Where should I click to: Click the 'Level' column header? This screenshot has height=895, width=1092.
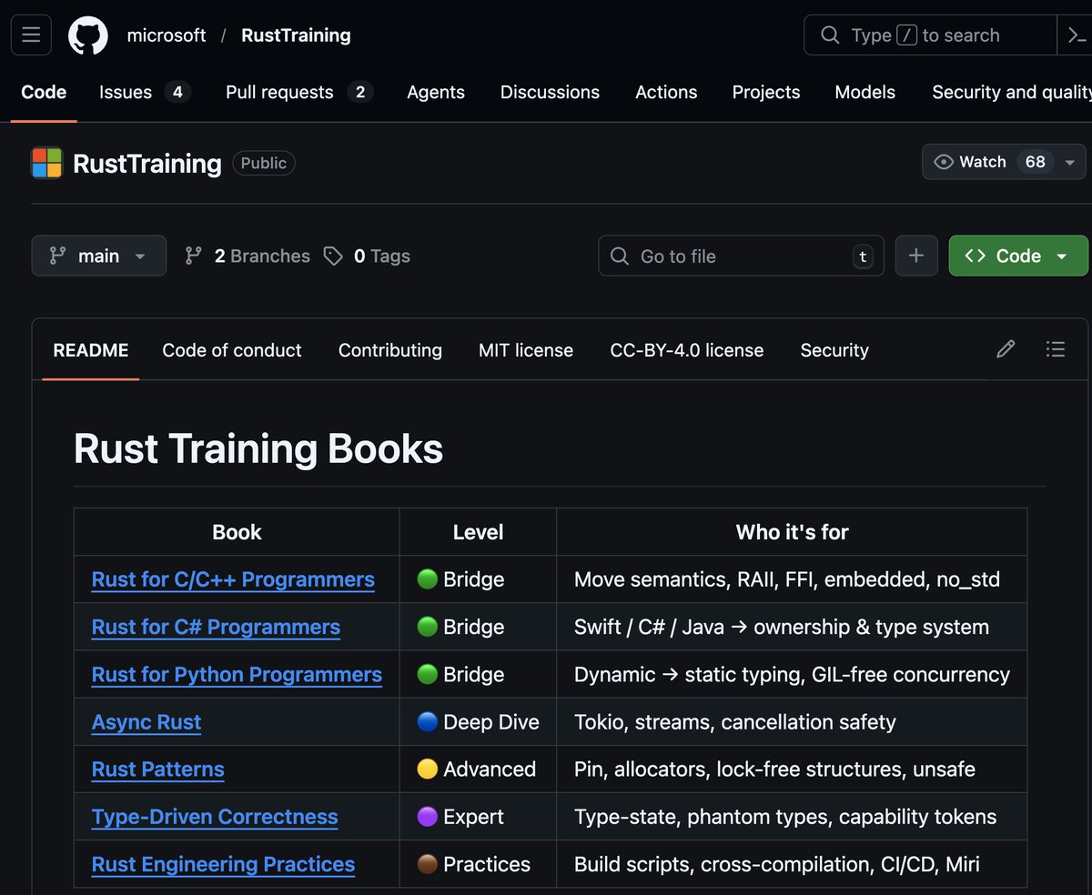click(478, 532)
